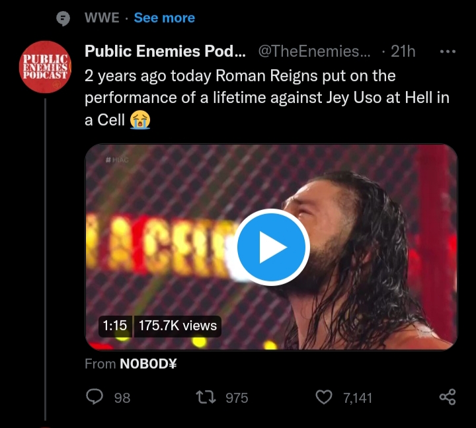The height and width of the screenshot is (428, 476).
Task: Click the 975 retweets count
Action: 236,398
